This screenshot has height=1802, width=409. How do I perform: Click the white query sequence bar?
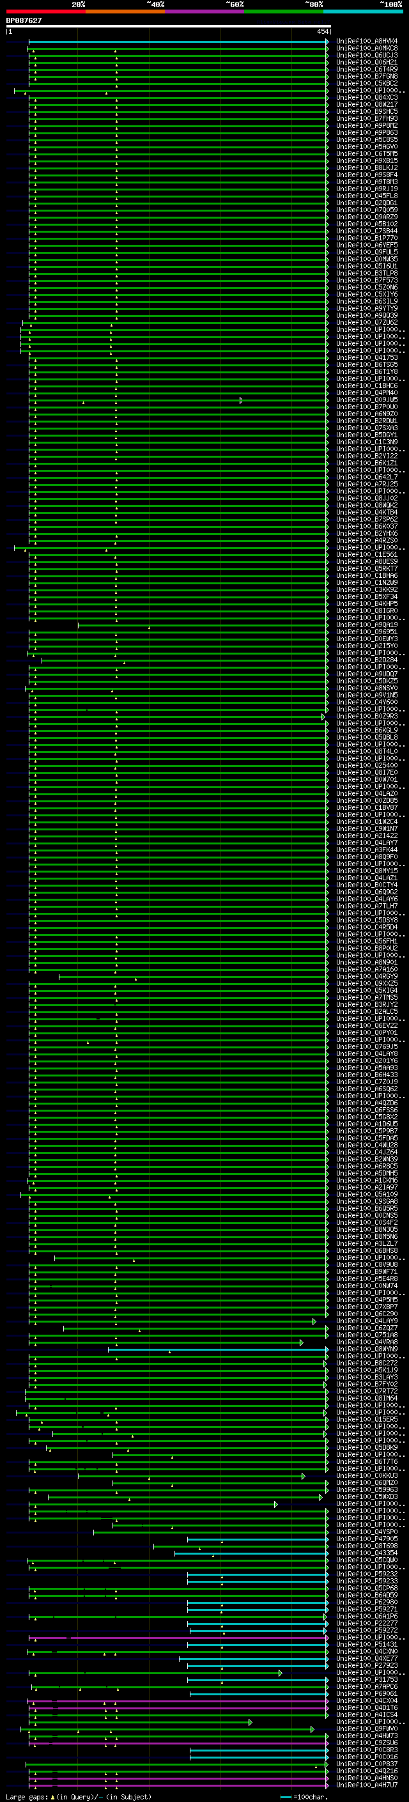[169, 27]
